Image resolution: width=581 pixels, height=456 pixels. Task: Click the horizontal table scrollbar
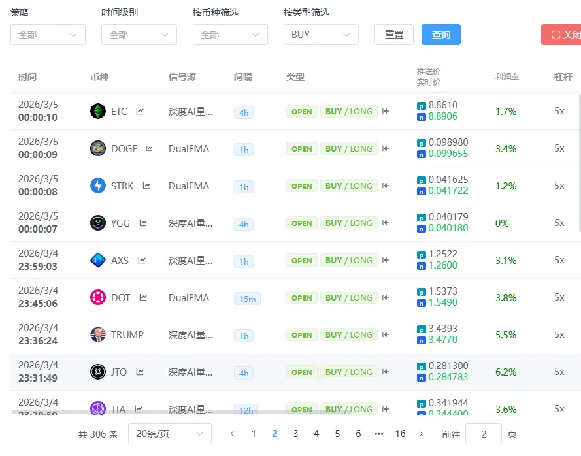click(182, 412)
